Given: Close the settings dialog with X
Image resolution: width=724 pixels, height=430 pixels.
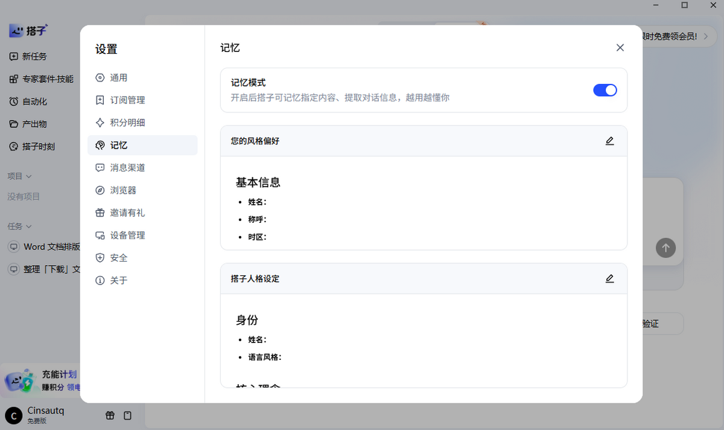Looking at the screenshot, I should coord(620,48).
